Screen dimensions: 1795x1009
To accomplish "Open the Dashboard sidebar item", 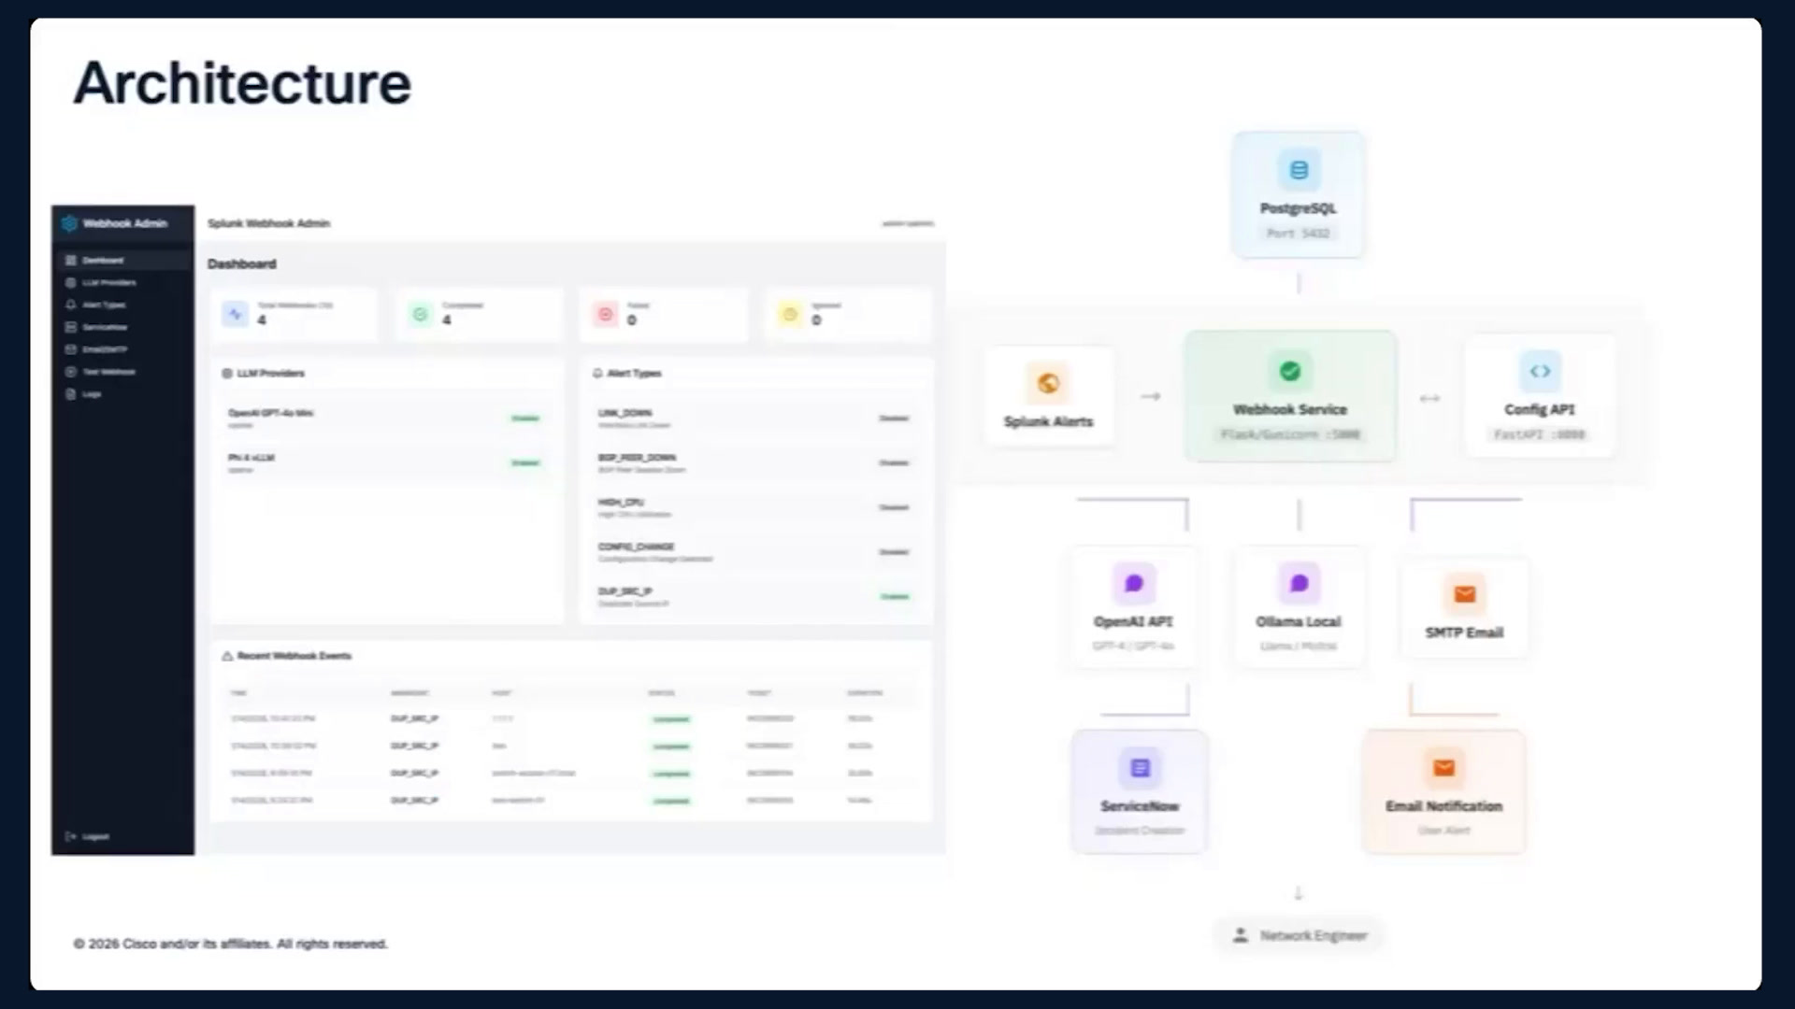I will point(122,261).
